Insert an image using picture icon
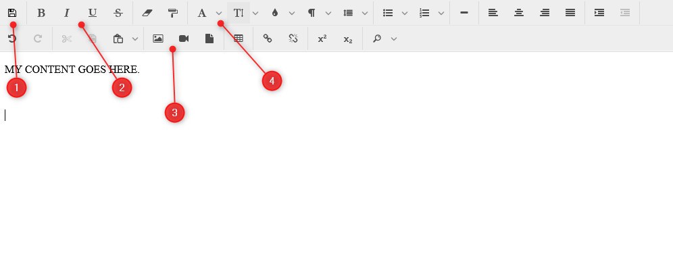This screenshot has height=275, width=673. point(158,39)
